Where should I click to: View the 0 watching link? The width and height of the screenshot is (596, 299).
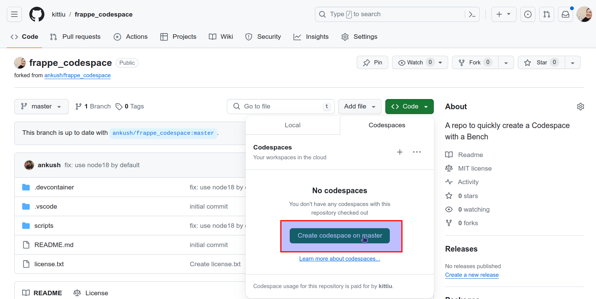point(467,209)
